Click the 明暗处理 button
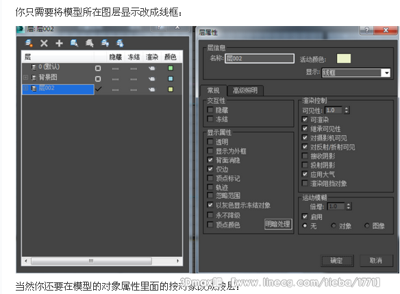This screenshot has height=294, width=400. click(278, 224)
